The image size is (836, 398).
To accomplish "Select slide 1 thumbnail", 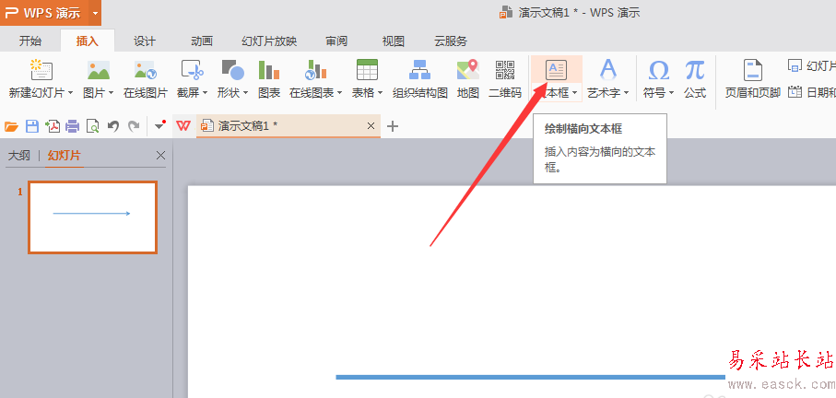I will coord(93,217).
